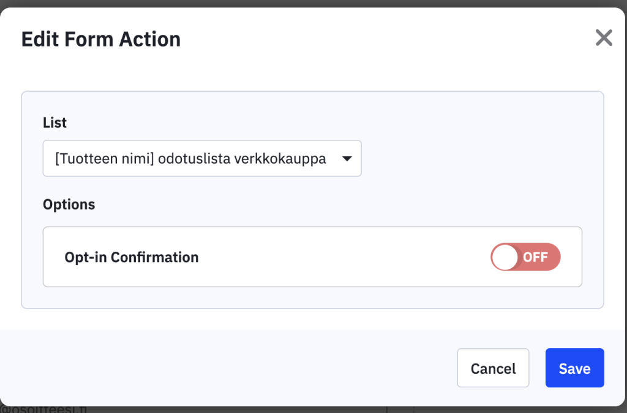Close the Edit Form Action dialog
The image size is (627, 413).
[604, 38]
